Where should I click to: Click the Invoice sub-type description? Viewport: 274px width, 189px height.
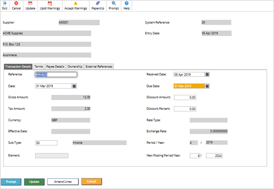point(100,142)
